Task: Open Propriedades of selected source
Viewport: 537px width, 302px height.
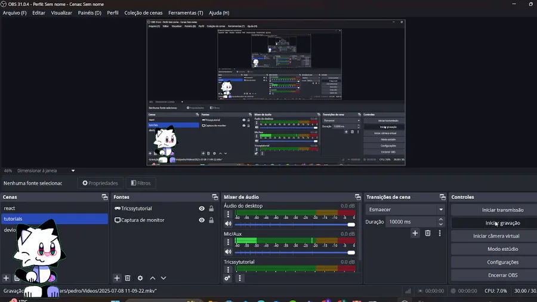Action: coord(100,183)
